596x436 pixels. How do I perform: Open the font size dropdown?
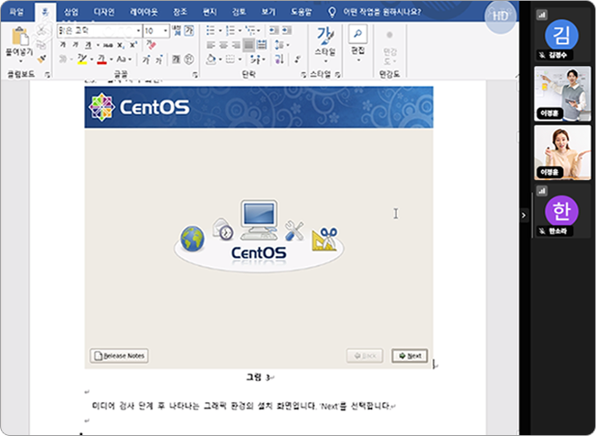point(165,31)
